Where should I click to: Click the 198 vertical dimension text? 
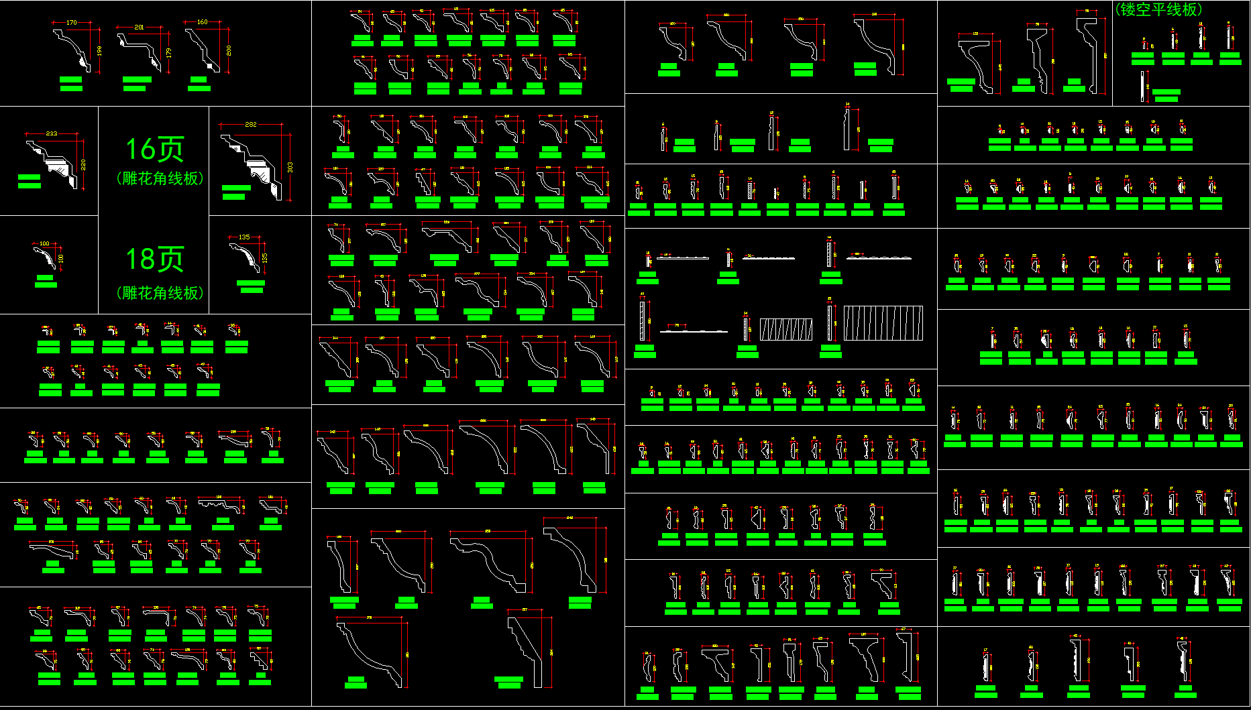pyautogui.click(x=99, y=51)
